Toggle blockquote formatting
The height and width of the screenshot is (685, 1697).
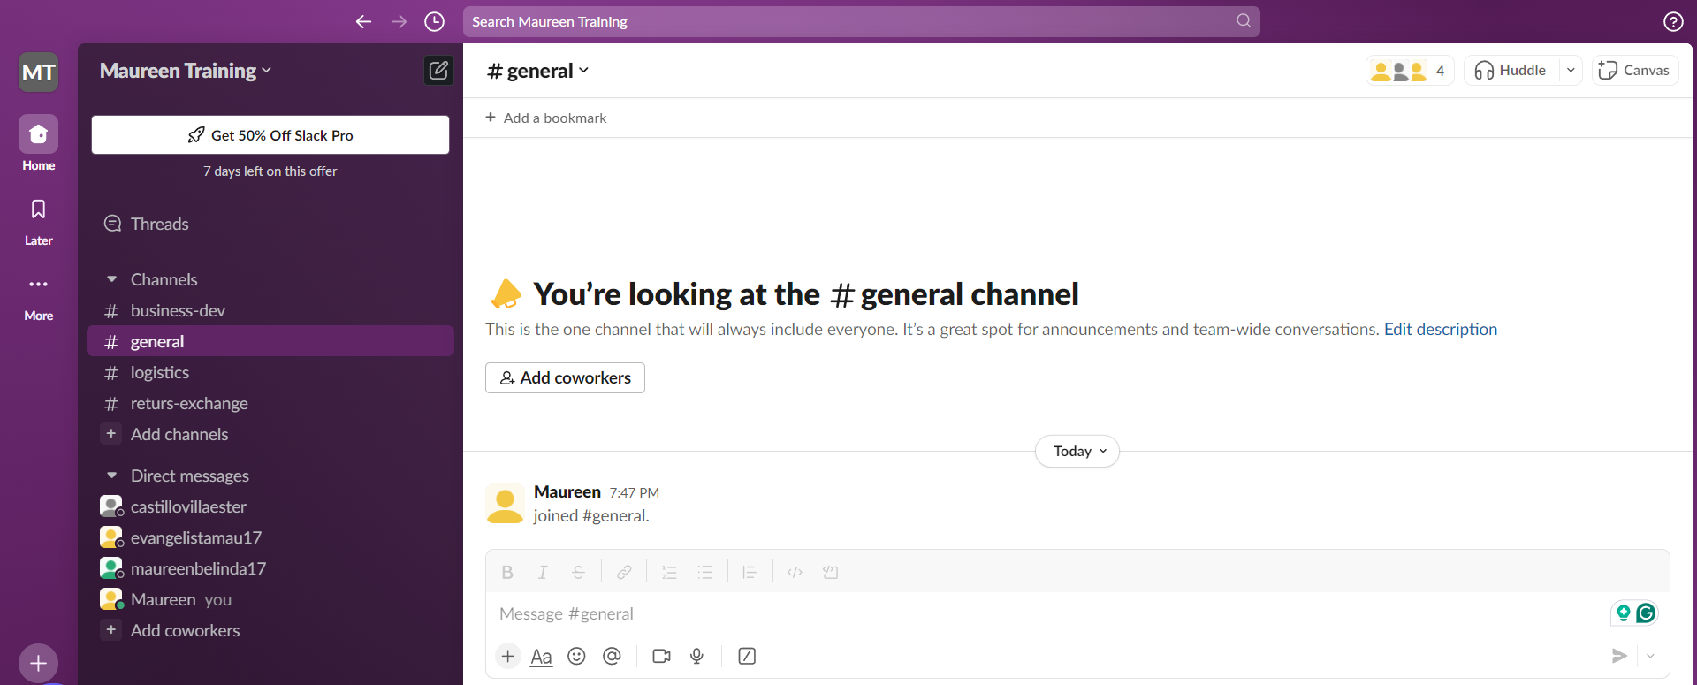(750, 572)
